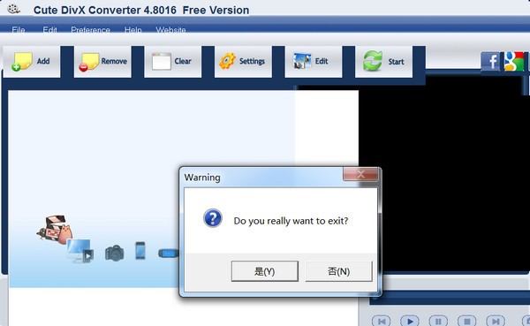
Task: Click the video preview black area
Action: pos(443,173)
